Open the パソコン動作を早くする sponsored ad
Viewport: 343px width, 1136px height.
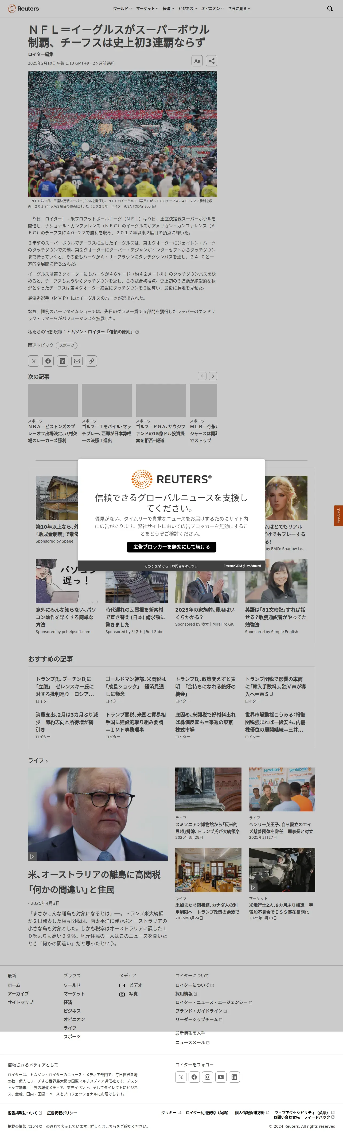coord(67,597)
